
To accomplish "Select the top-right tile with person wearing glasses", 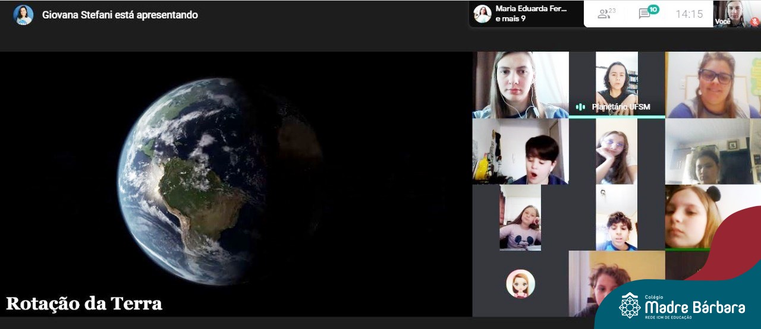I will coord(712,84).
